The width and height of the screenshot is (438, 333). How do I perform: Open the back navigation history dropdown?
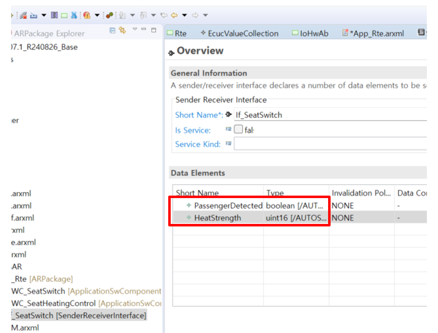pos(185,15)
